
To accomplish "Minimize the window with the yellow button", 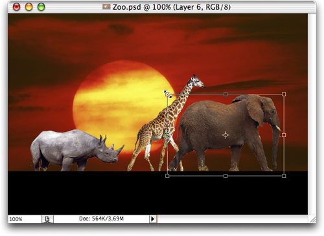I will (29, 7).
